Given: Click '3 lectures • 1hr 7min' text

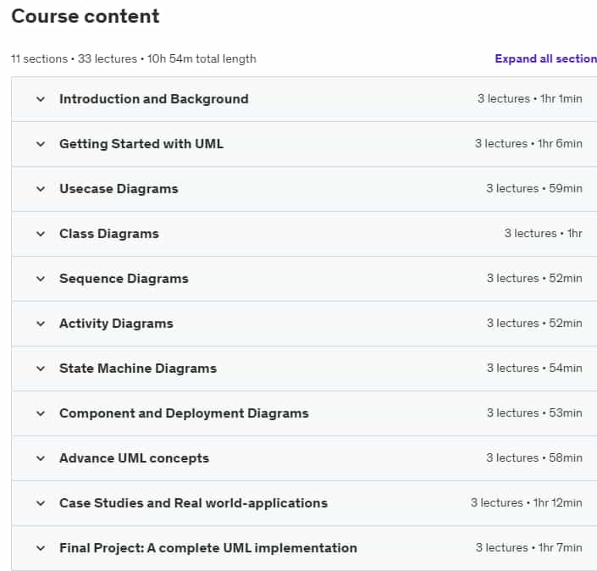Looking at the screenshot, I should point(529,548).
